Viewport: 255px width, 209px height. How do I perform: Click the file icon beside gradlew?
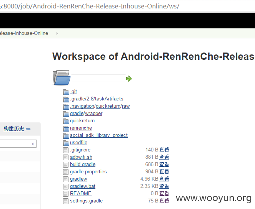66,179
